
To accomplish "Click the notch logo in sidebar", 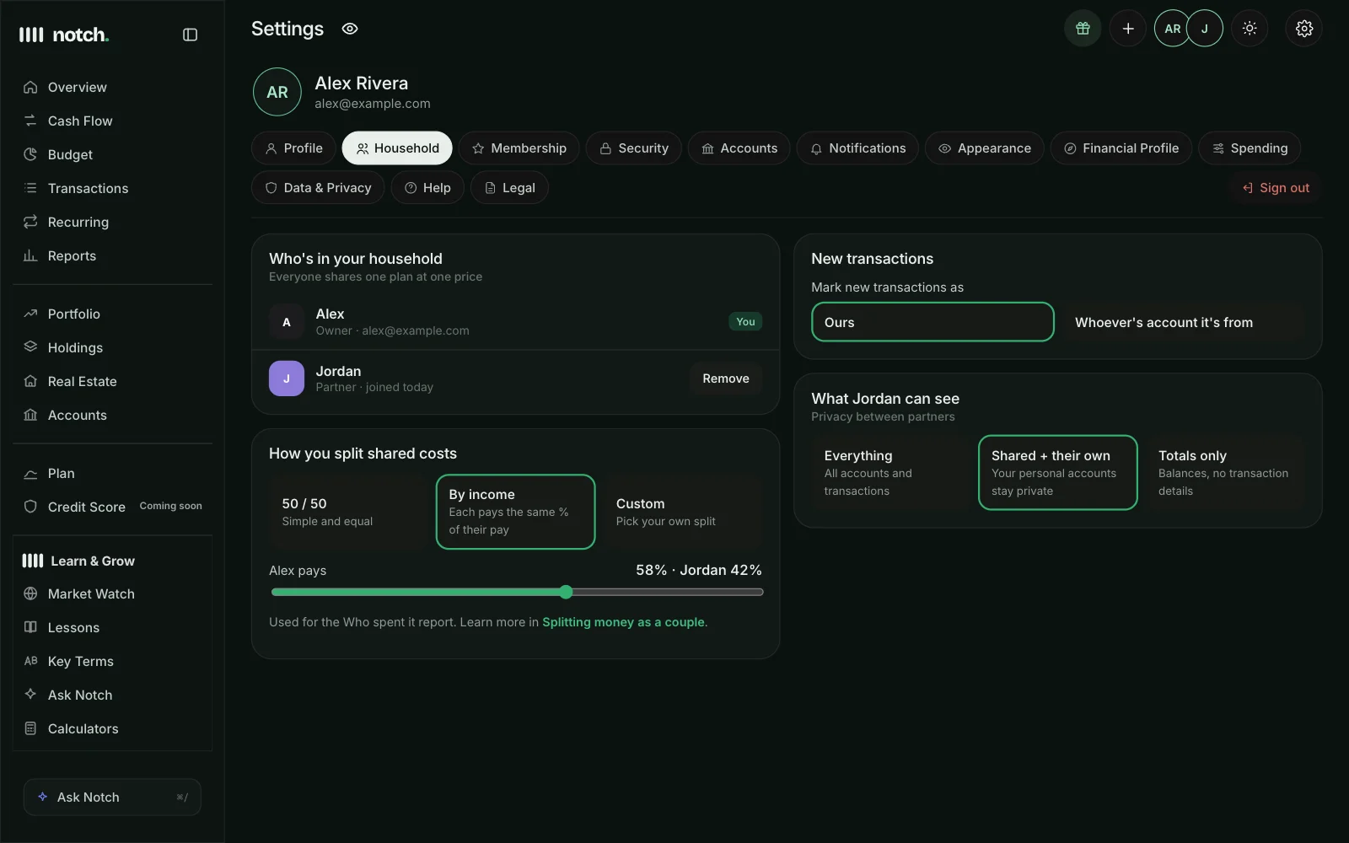I will 64,35.
